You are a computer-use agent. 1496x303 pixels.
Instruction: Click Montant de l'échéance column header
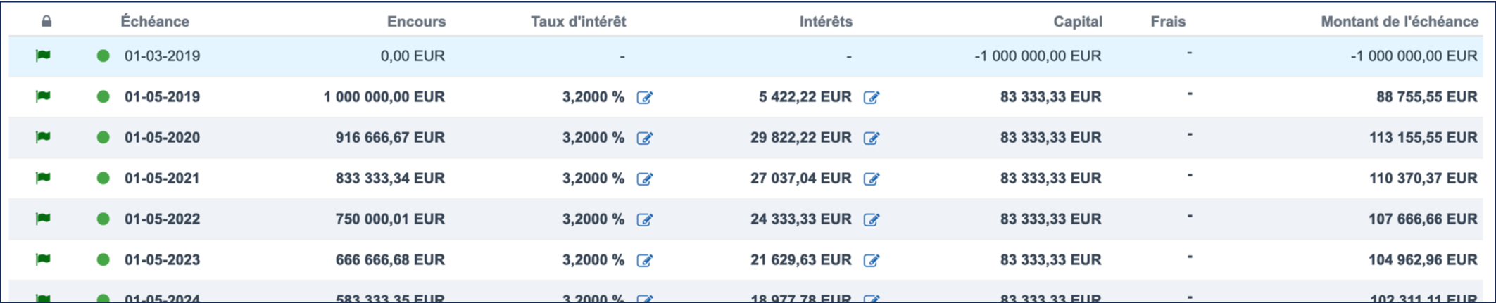(1399, 22)
